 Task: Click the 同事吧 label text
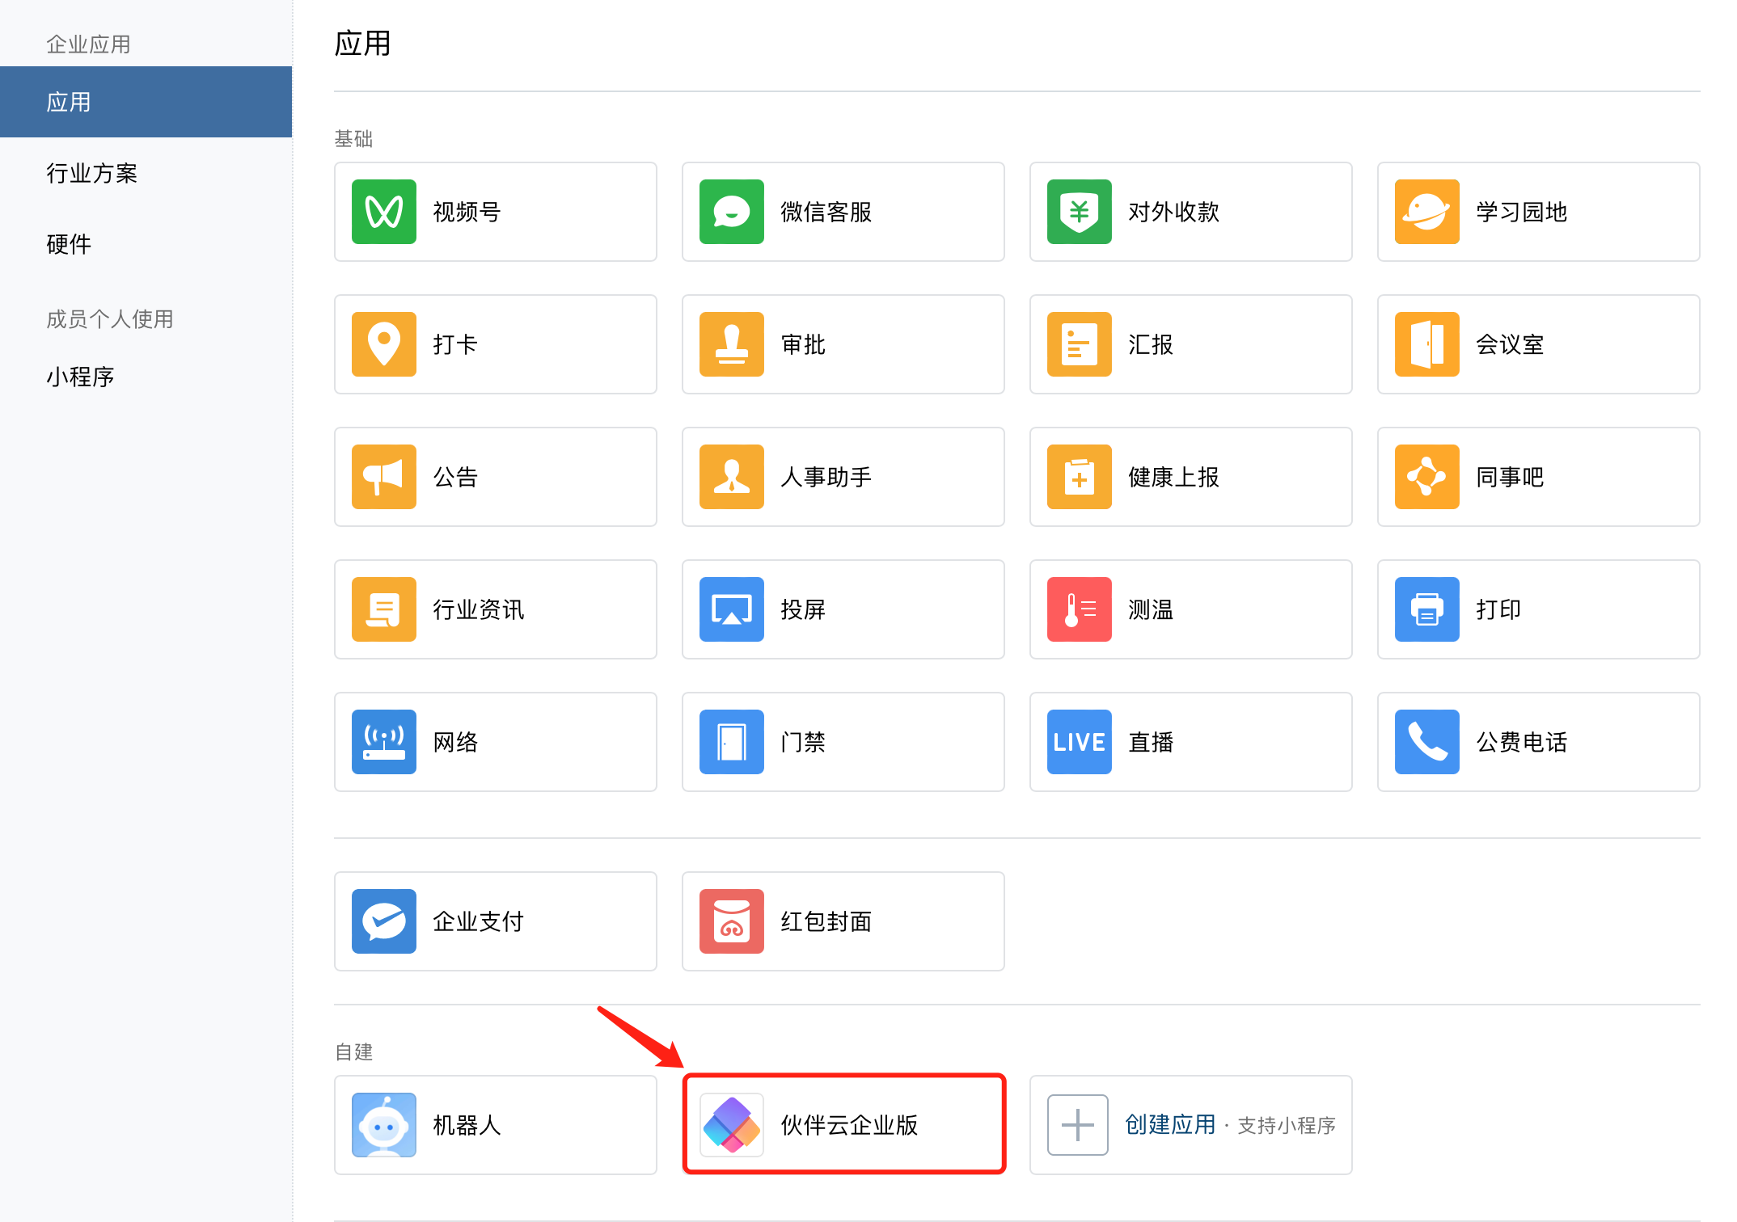pos(1510,477)
